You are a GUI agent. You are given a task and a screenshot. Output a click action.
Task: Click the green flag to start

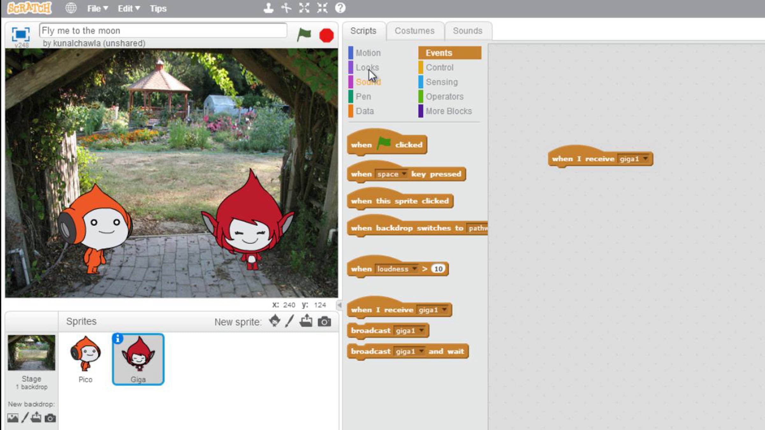(304, 35)
